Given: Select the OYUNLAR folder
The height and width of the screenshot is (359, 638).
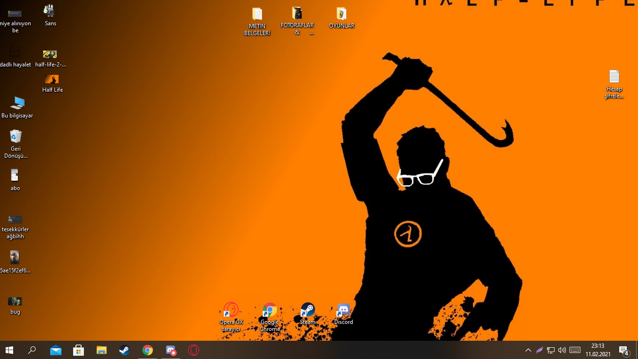Looking at the screenshot, I should pos(342,18).
